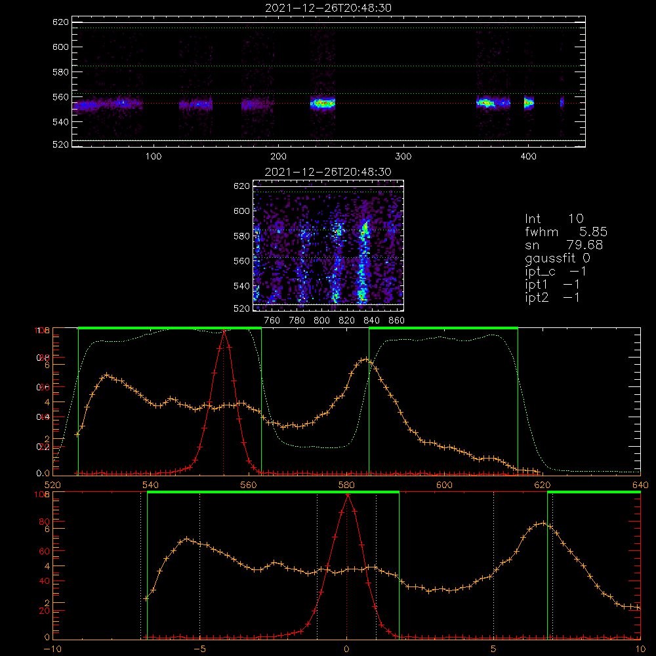Image resolution: width=656 pixels, height=656 pixels.
Task: Click x-axis label -5 on bottom plot
Action: (200, 649)
